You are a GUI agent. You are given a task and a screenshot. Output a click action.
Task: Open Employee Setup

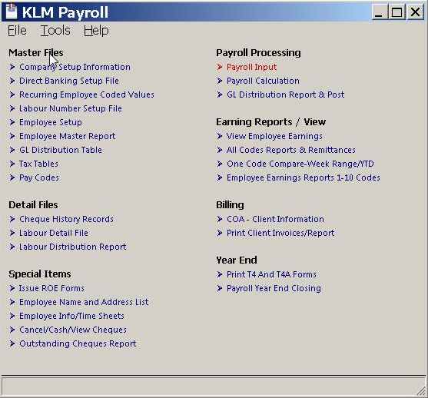point(51,123)
